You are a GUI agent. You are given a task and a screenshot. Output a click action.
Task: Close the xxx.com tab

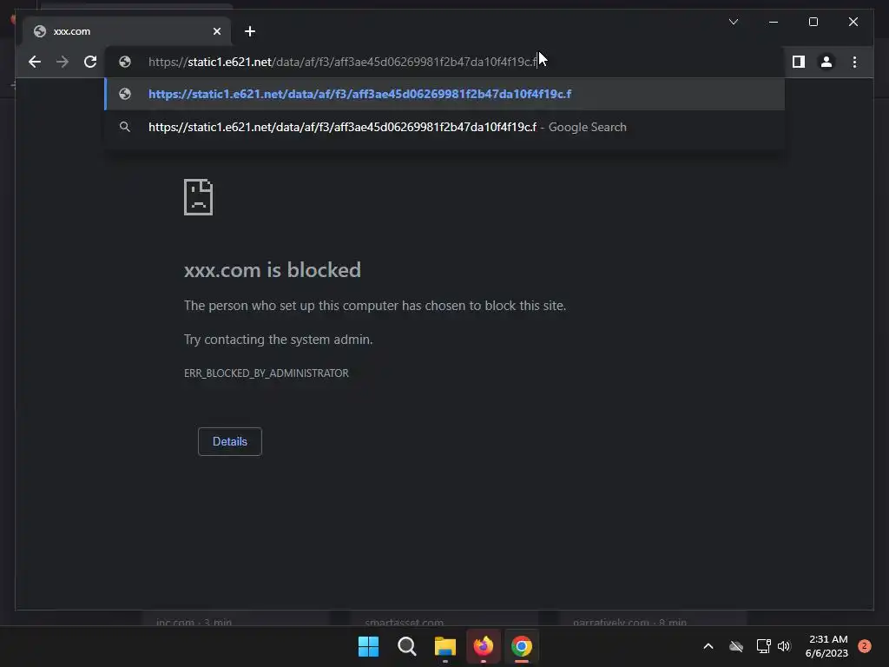[x=216, y=31]
